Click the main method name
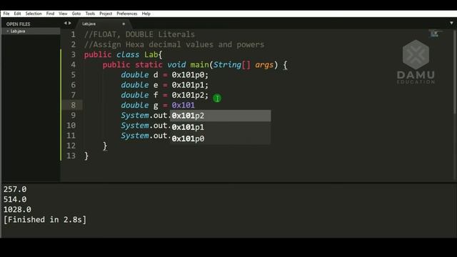Image resolution: width=457 pixels, height=257 pixels. (x=200, y=65)
